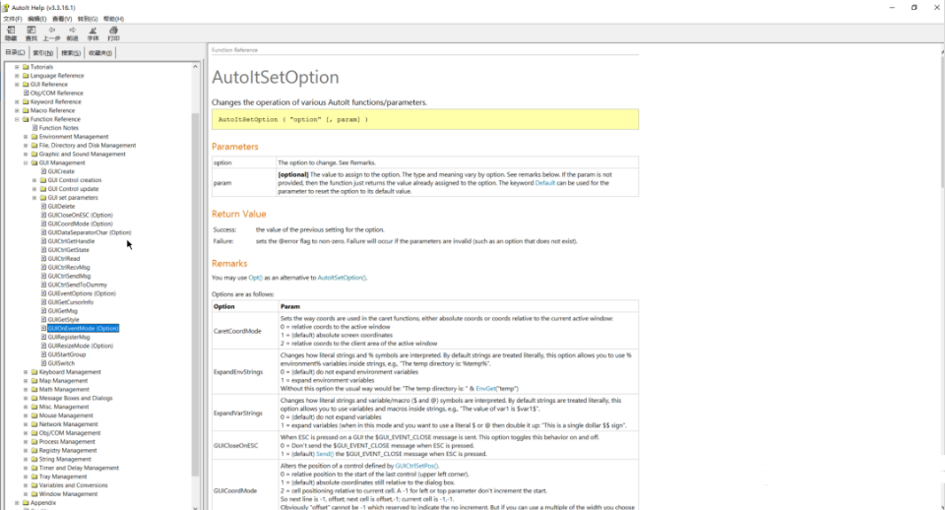Open the 编辑(E) menu

36,19
